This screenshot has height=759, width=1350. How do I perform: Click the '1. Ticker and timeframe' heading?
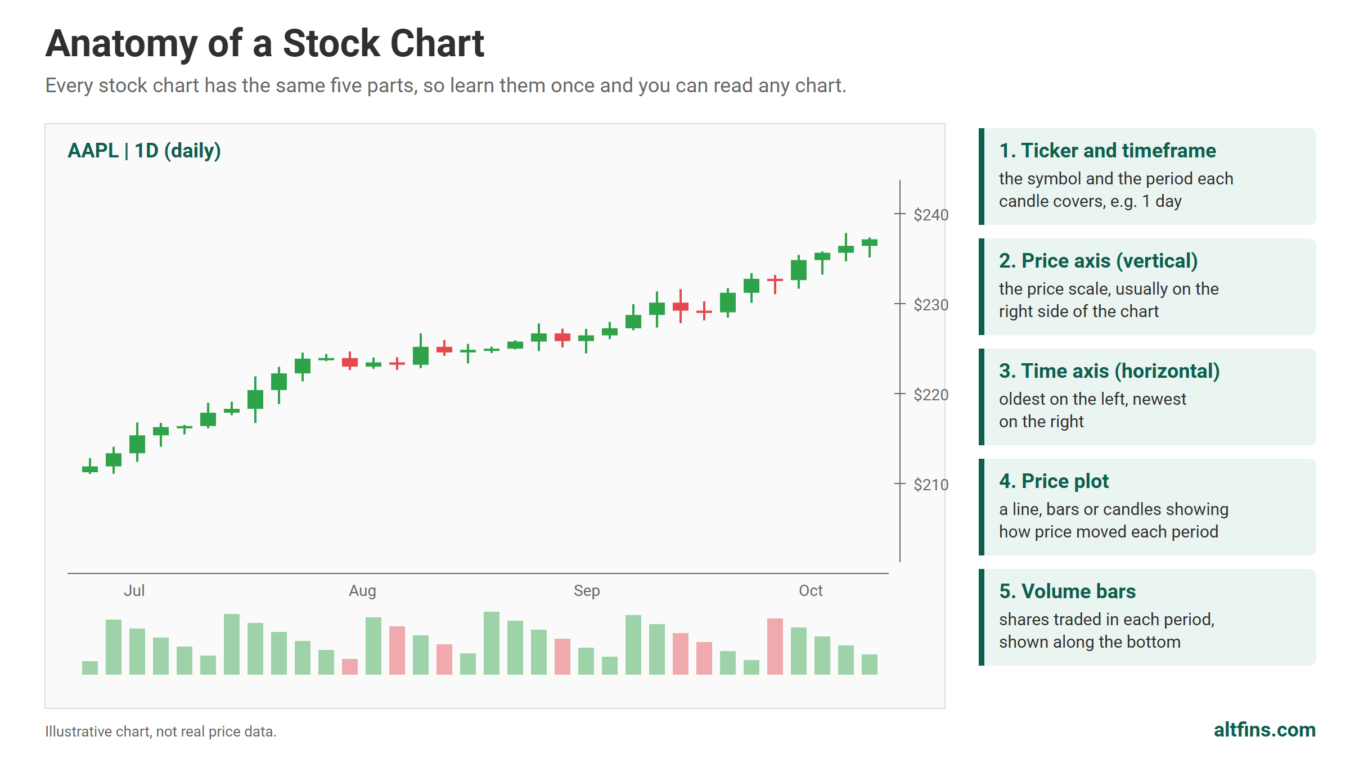coord(1108,151)
